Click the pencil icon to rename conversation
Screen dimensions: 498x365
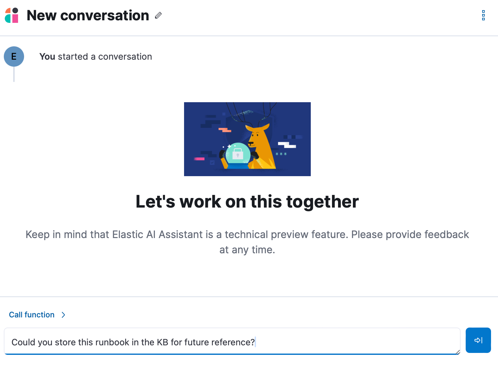click(158, 15)
